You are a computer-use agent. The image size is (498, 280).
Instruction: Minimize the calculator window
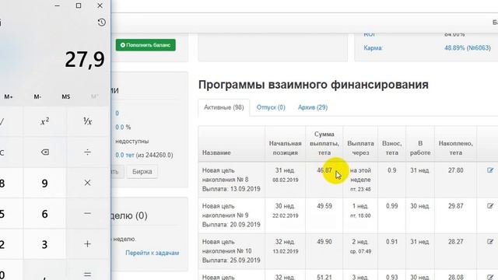57,5
